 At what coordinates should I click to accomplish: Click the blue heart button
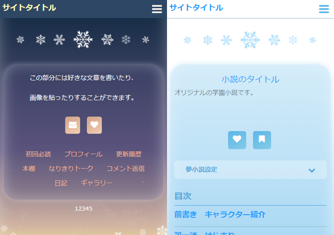(237, 140)
